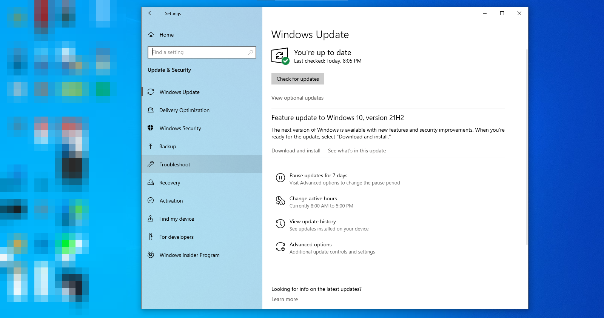The image size is (604, 318).
Task: Click the Check for updates button
Action: (x=298, y=79)
